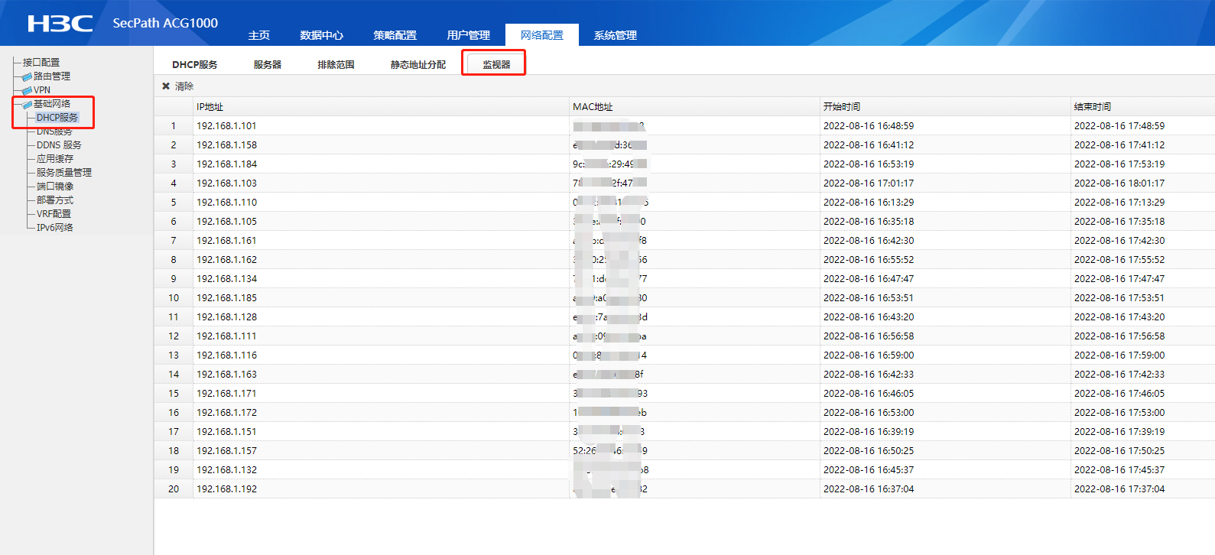Click the folder icon beside 基础网络

(x=27, y=104)
